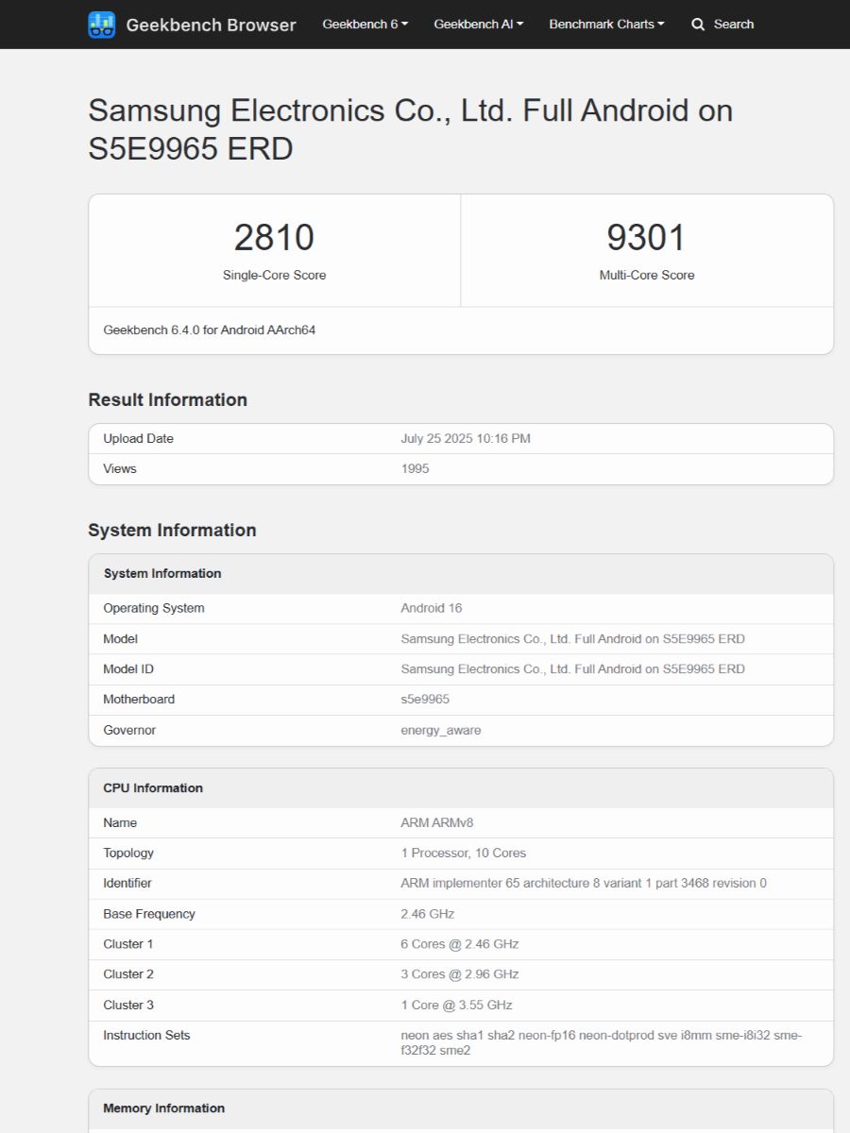
Task: Click the search magnifier icon
Action: point(698,25)
